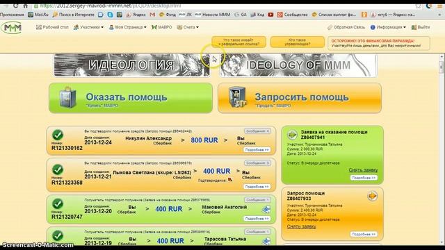
Task: Click the orange arrow icon on request Z86407933
Action: click(x=373, y=196)
